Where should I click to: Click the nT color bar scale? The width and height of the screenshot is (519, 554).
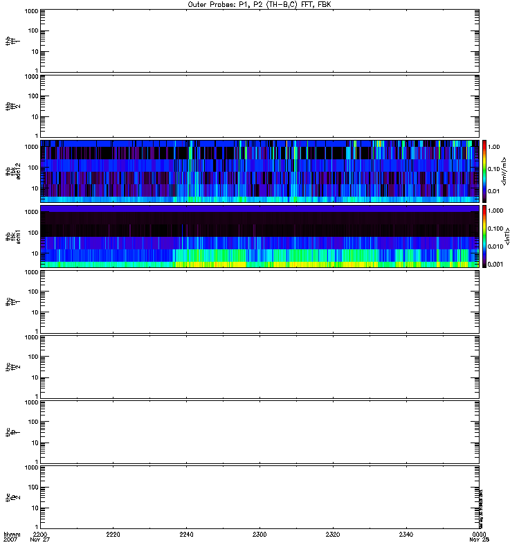(485, 236)
